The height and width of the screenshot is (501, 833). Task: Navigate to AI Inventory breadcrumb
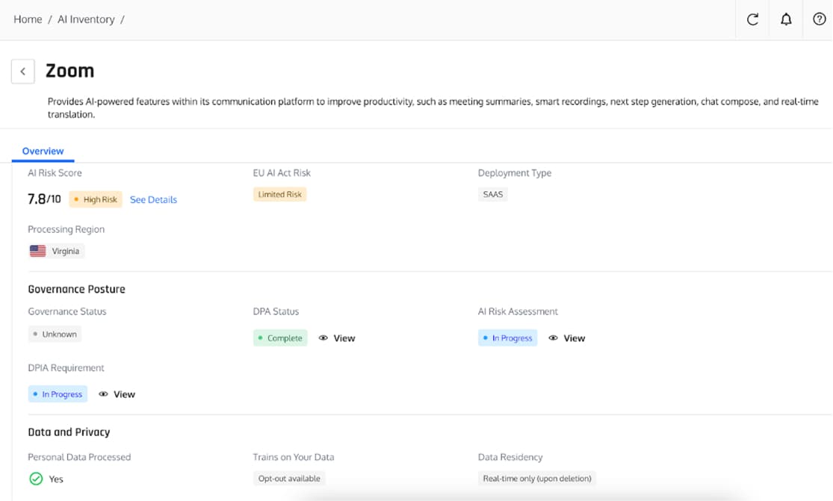point(86,19)
